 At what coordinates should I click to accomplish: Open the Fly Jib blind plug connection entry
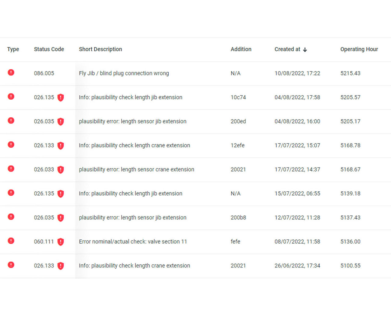pos(124,73)
